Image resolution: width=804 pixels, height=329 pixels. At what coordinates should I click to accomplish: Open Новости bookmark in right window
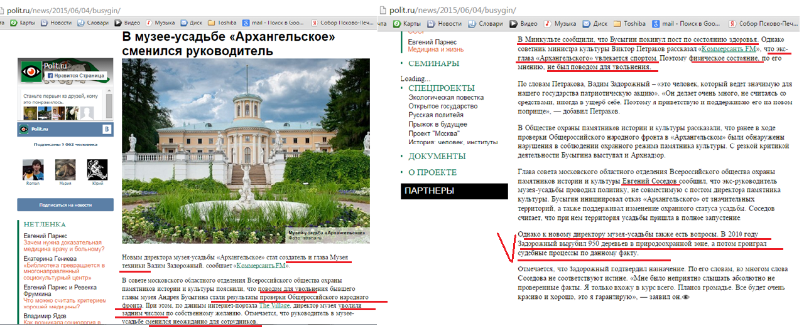point(444,23)
